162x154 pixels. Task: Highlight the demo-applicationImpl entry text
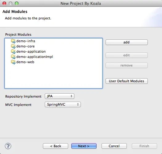click(35, 57)
